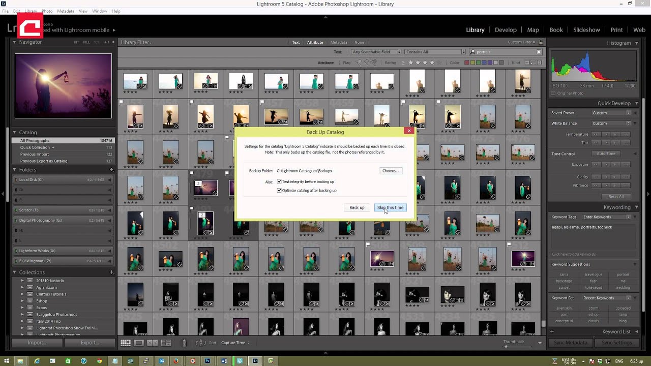Switch to Grid view icon in toolbar
This screenshot has height=366, width=651.
tap(125, 343)
